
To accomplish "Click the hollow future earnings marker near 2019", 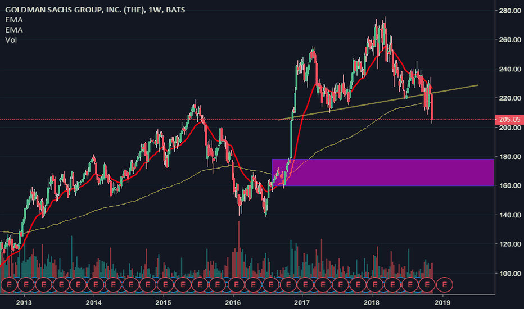I will click(445, 285).
